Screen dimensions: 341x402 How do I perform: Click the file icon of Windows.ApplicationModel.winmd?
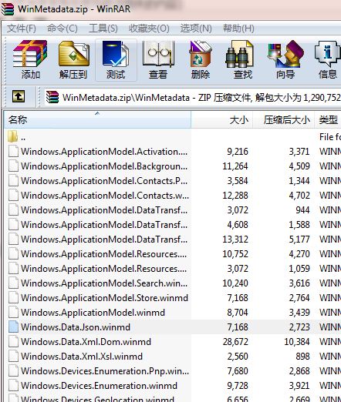pyautogui.click(x=13, y=312)
